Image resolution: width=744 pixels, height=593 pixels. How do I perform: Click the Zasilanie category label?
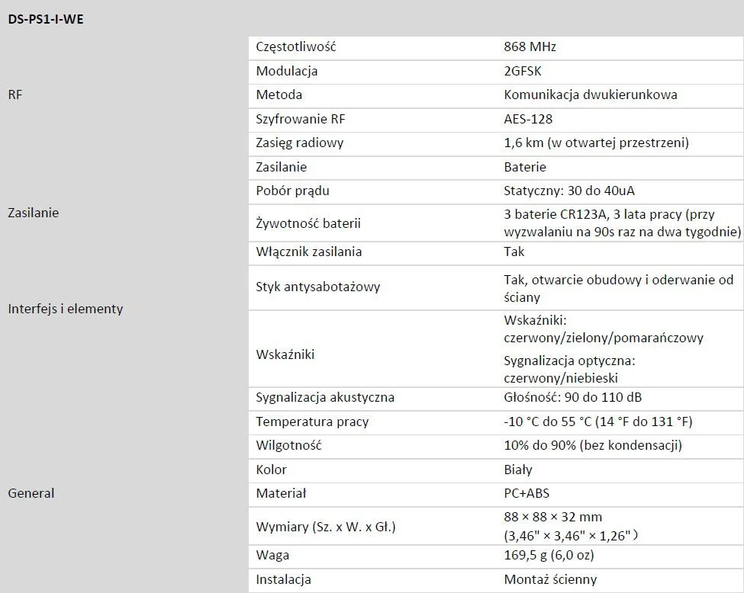pyautogui.click(x=33, y=213)
